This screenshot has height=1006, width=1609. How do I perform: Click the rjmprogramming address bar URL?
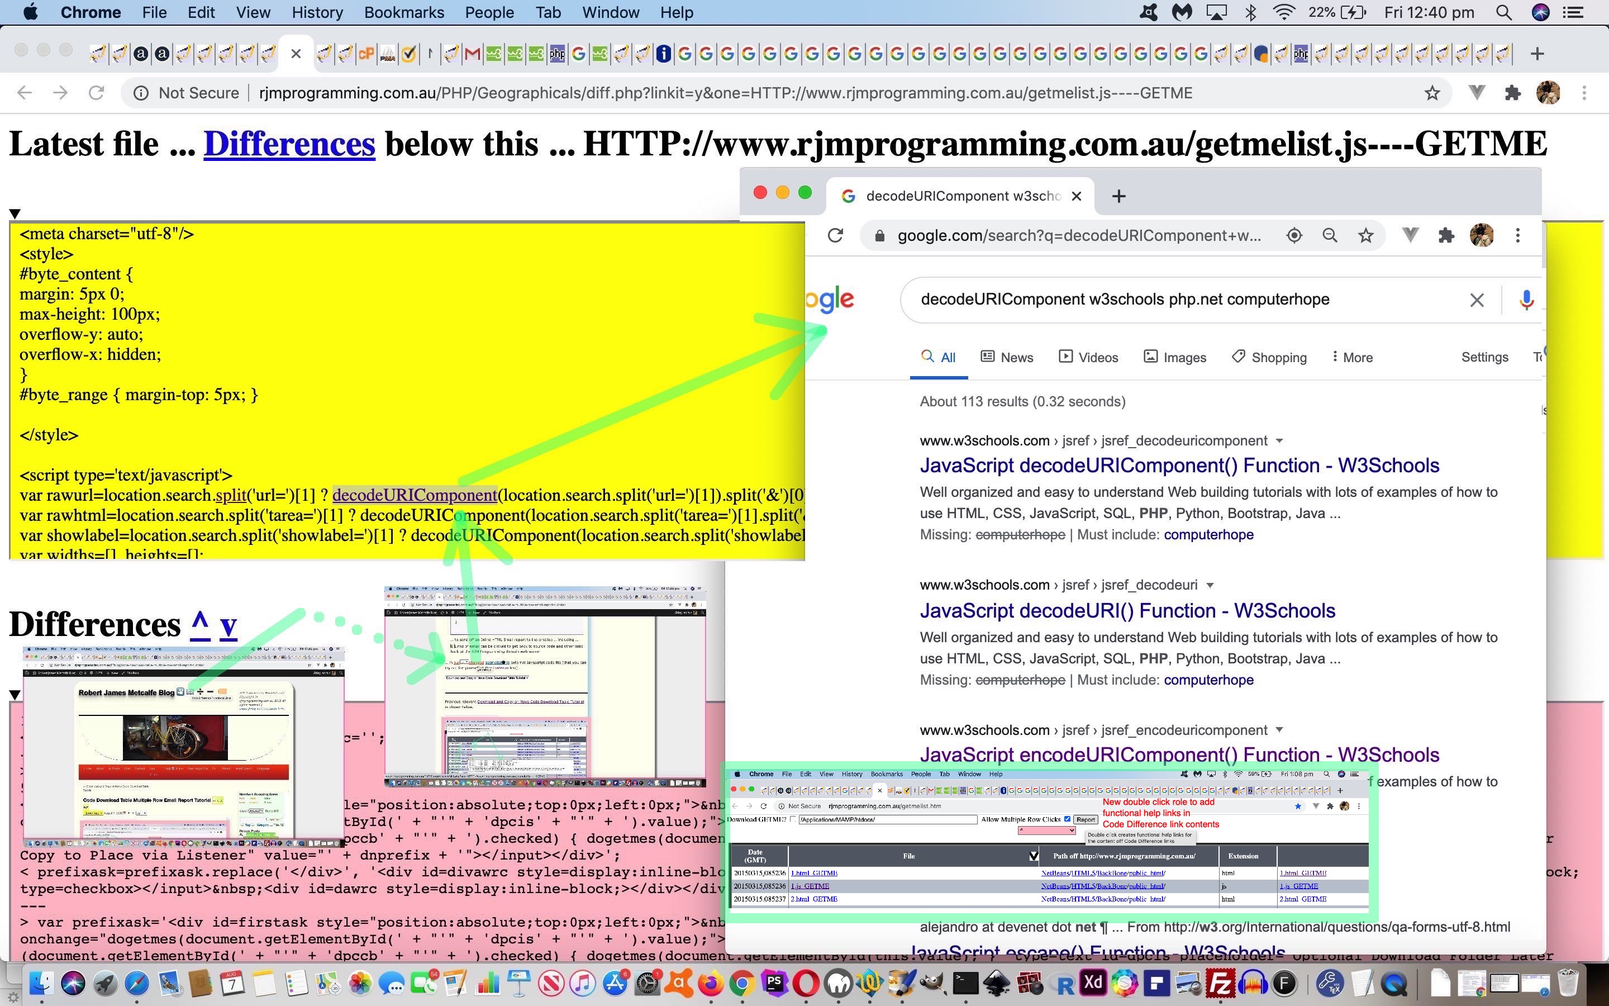tap(725, 93)
